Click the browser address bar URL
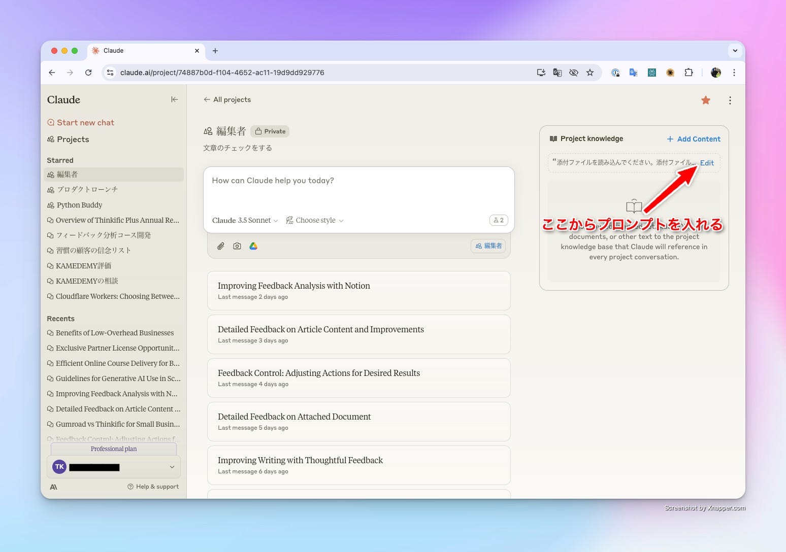 [222, 73]
